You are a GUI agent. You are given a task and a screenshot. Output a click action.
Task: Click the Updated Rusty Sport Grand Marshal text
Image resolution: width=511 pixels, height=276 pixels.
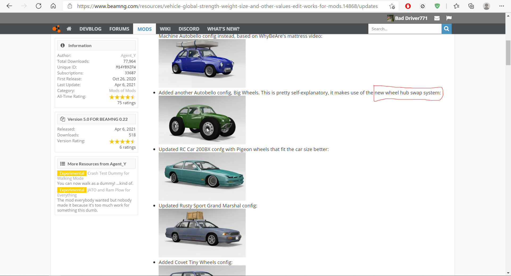coord(208,206)
